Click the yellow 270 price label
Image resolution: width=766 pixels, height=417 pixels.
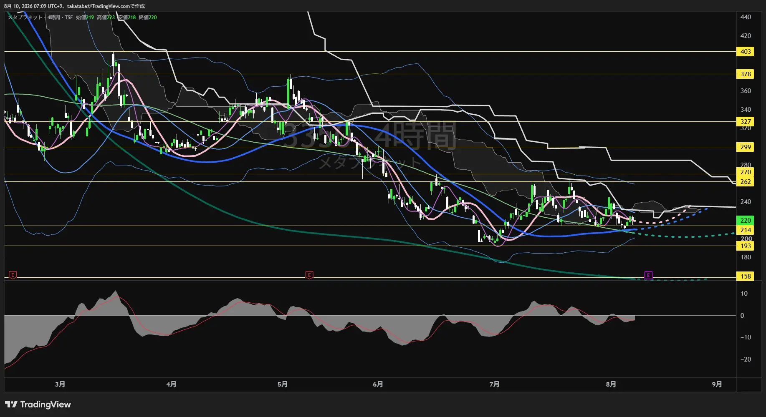click(x=746, y=172)
